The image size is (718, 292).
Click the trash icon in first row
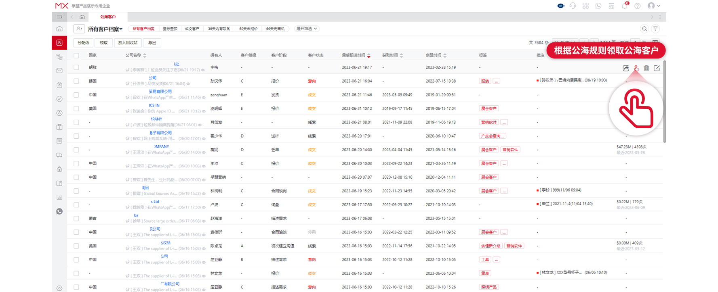(646, 68)
